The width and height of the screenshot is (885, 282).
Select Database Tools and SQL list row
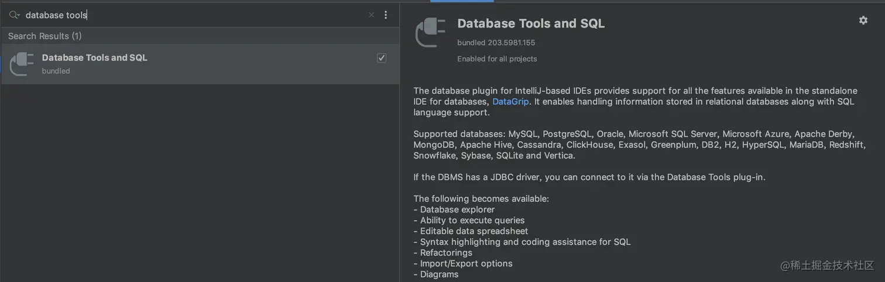click(x=200, y=64)
